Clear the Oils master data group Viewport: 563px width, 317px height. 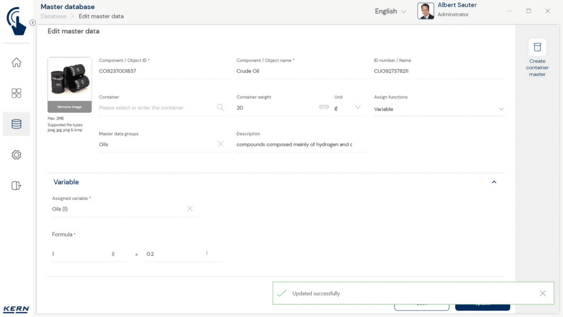[x=220, y=144]
